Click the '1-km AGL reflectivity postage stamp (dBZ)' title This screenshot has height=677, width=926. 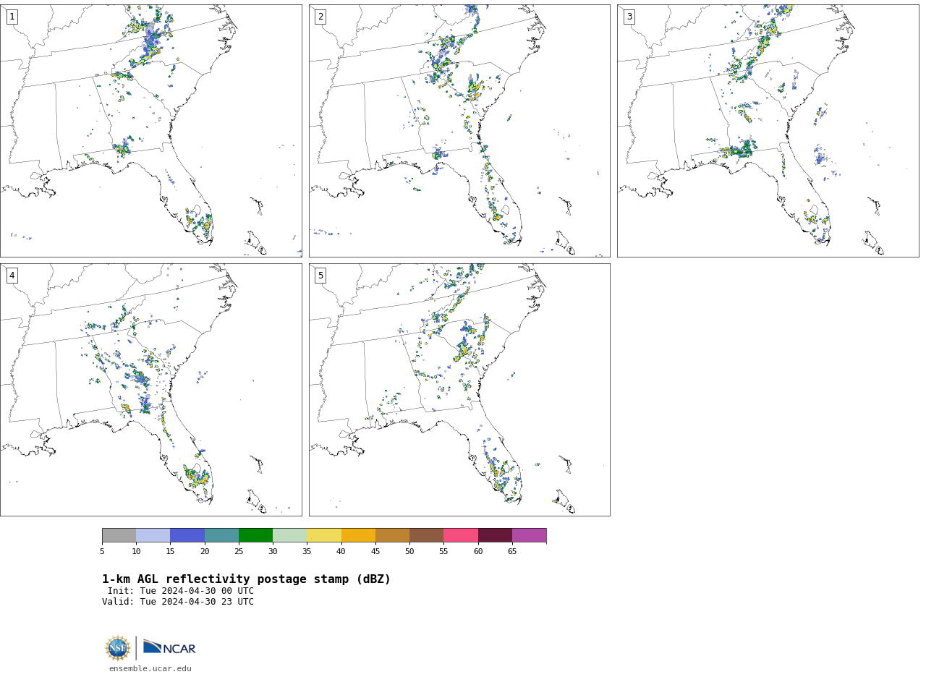(246, 579)
